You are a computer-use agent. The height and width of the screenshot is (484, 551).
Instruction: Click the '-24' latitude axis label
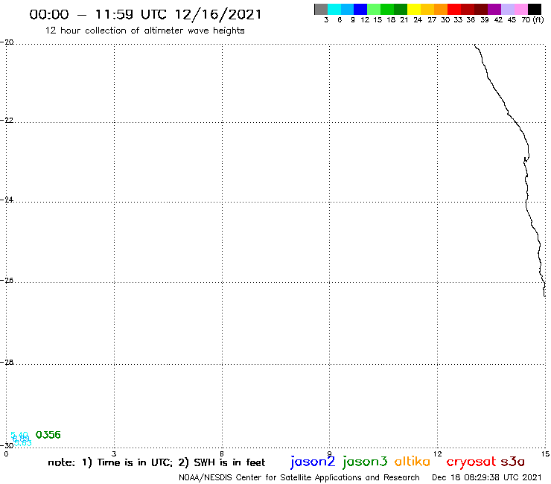tap(7, 200)
